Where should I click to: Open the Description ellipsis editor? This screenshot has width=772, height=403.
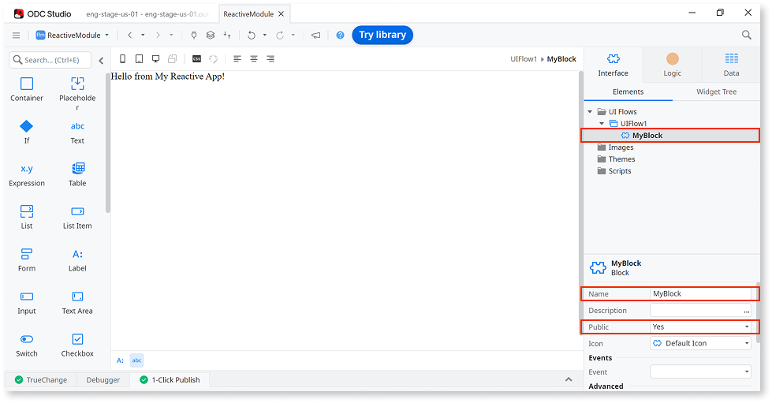(747, 311)
